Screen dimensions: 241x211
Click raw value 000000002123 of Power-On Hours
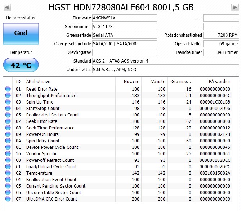(215, 134)
